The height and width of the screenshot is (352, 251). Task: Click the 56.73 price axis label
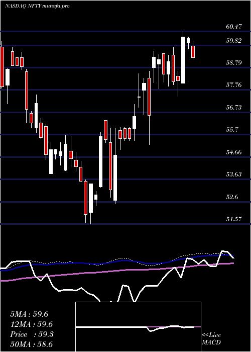(234, 107)
